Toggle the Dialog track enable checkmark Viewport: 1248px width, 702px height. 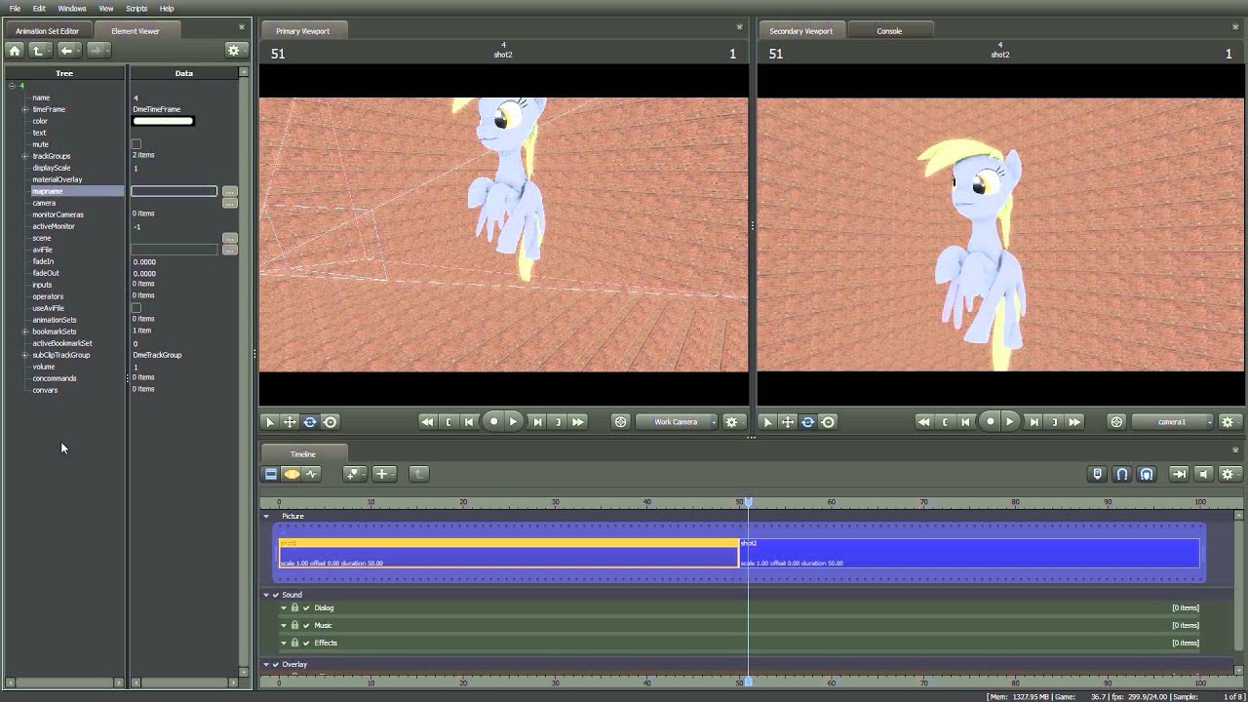[306, 608]
